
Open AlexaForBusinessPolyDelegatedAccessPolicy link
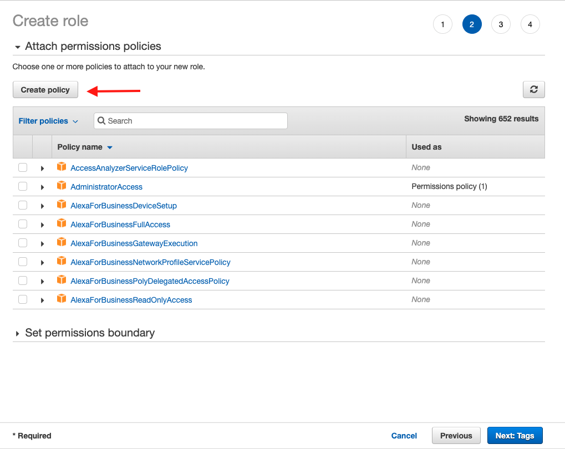(x=150, y=281)
